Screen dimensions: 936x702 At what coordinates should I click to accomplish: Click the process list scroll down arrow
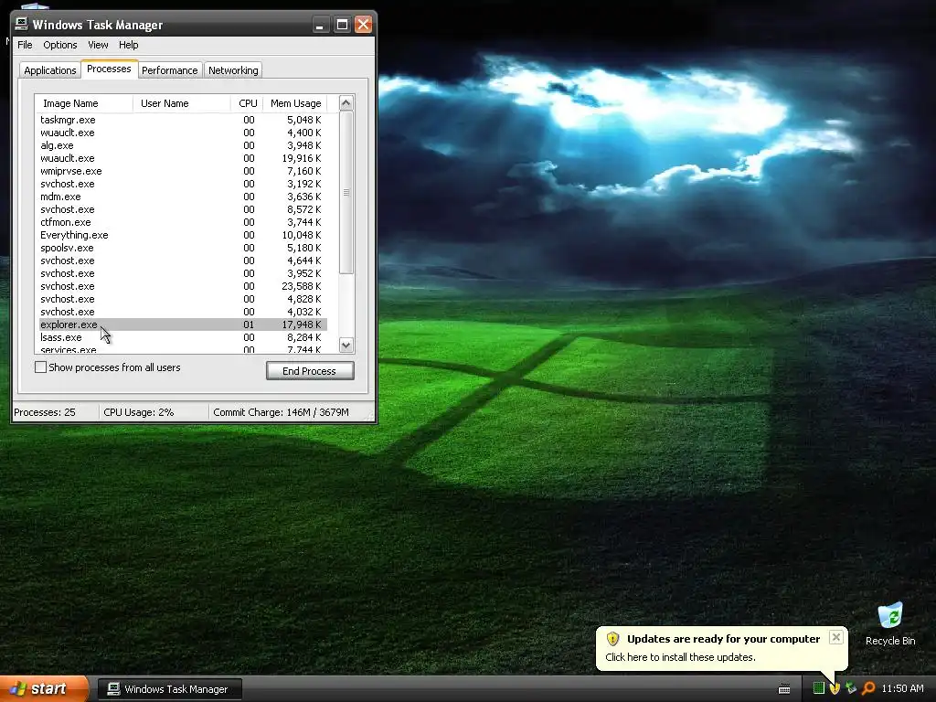coord(346,345)
